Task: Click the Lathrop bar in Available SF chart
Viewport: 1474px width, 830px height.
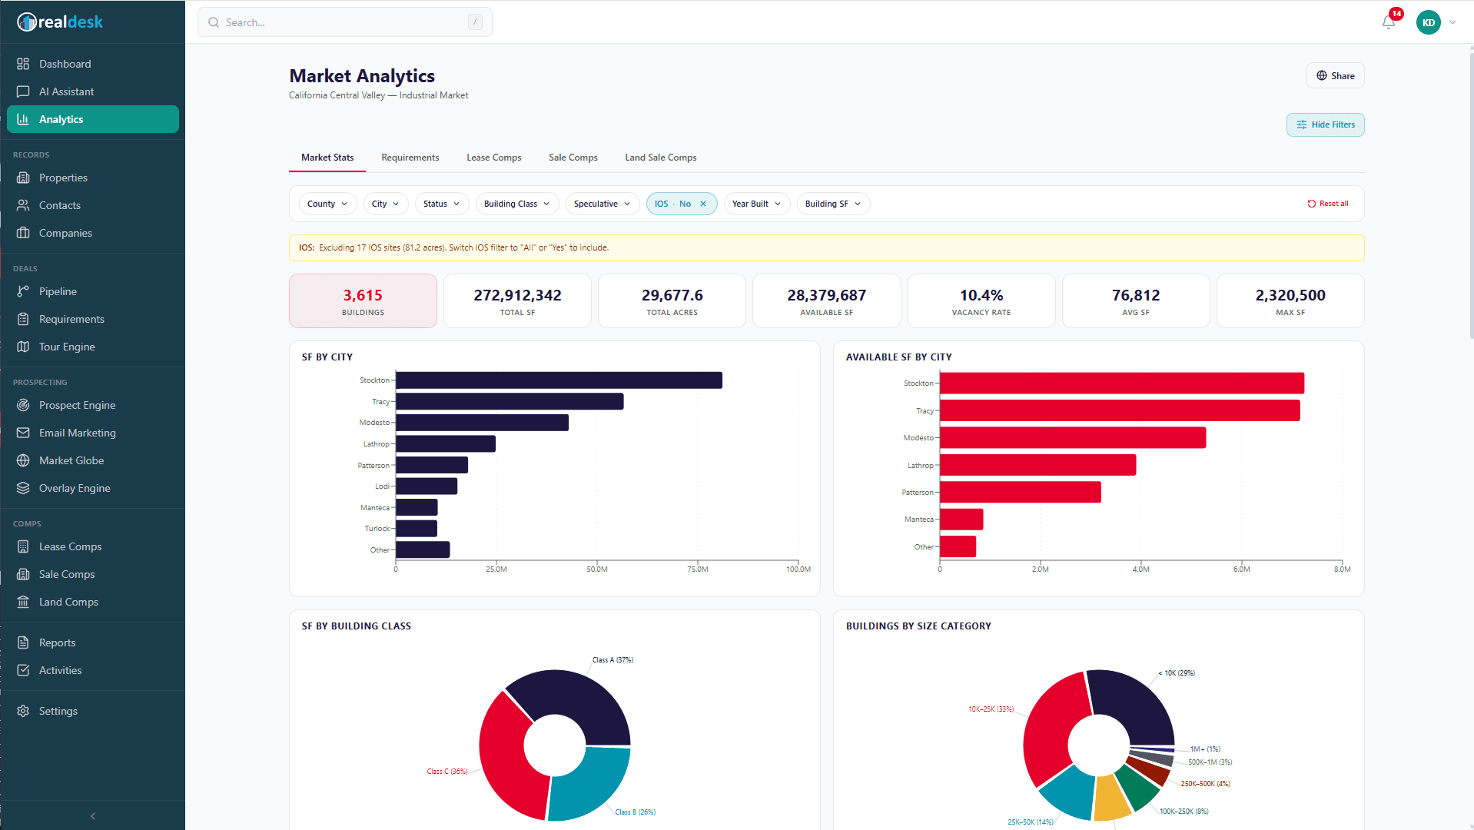Action: (x=1037, y=465)
